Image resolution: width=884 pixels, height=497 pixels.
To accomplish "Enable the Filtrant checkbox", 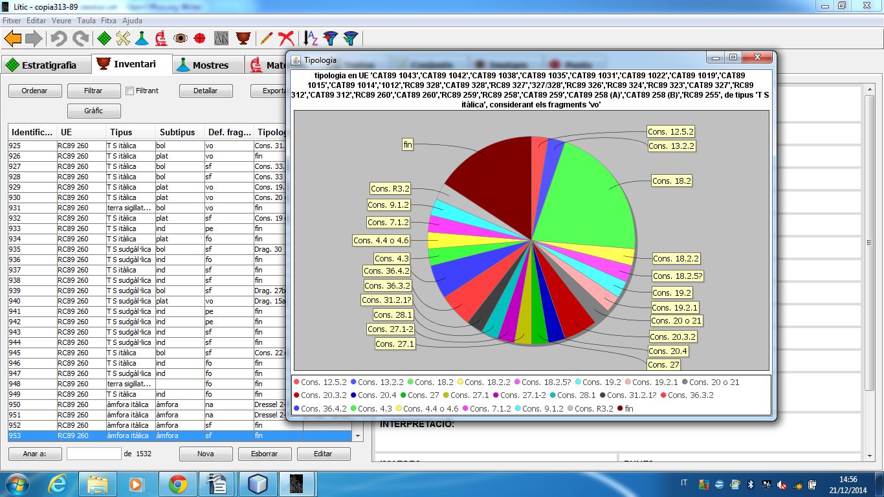I will click(x=130, y=91).
